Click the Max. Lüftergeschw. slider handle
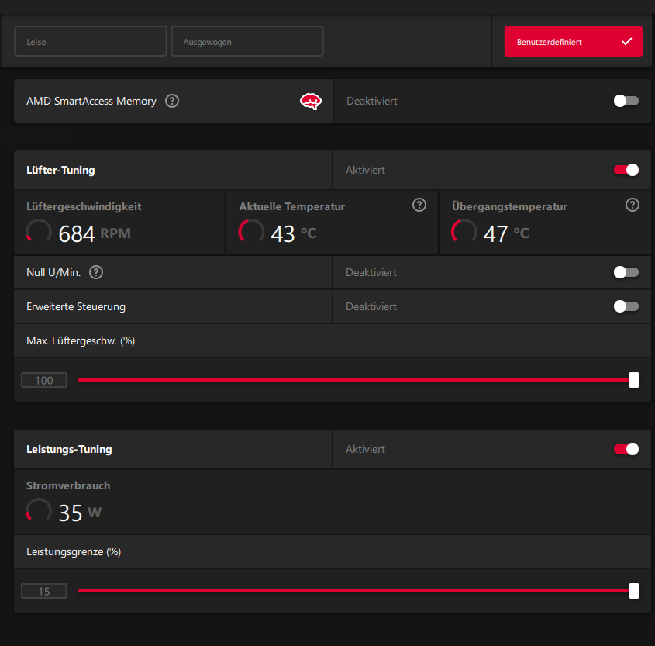 click(x=634, y=380)
